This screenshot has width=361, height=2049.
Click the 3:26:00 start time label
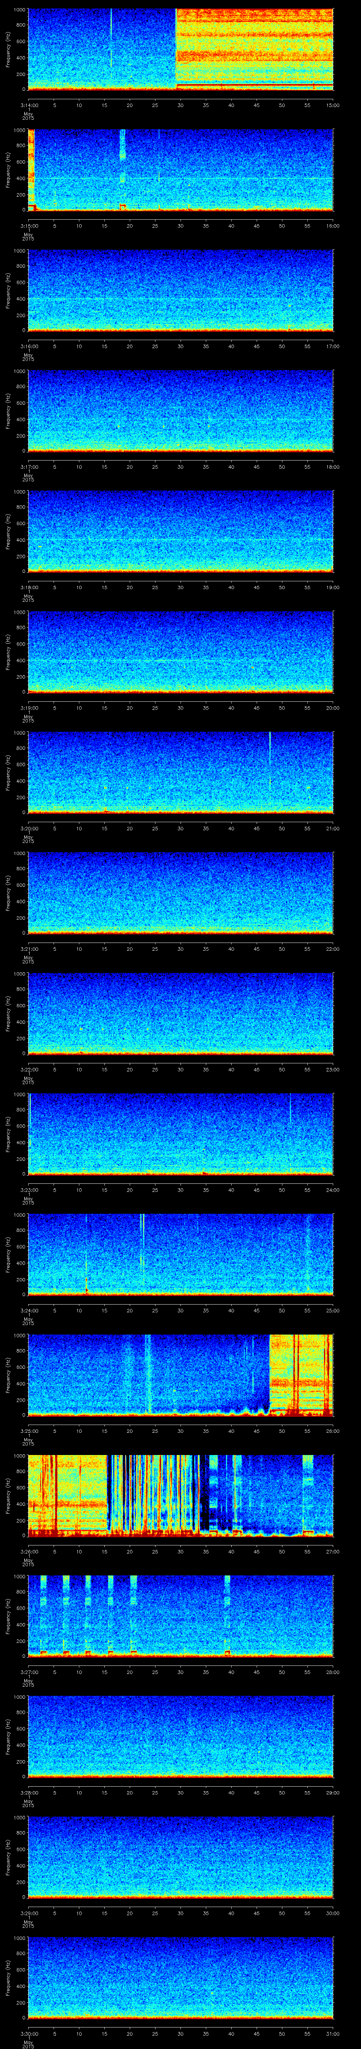[x=29, y=1552]
